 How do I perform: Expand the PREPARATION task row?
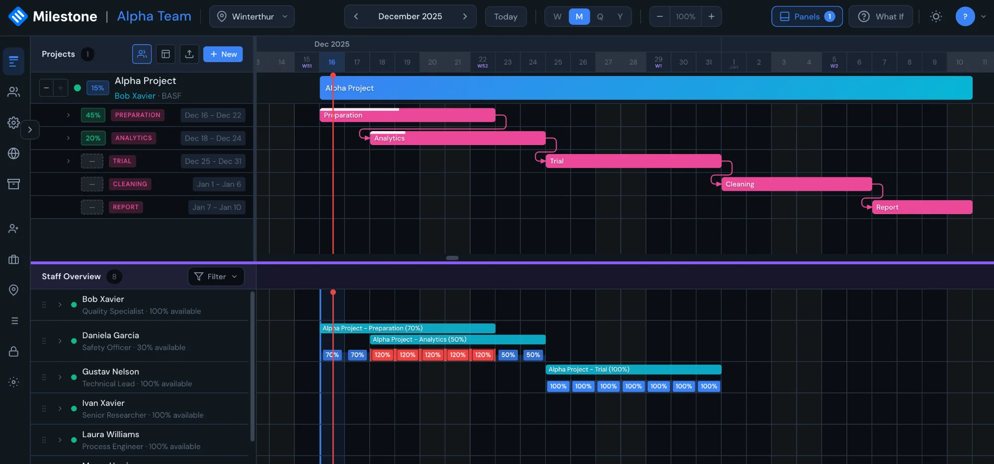[x=68, y=115]
